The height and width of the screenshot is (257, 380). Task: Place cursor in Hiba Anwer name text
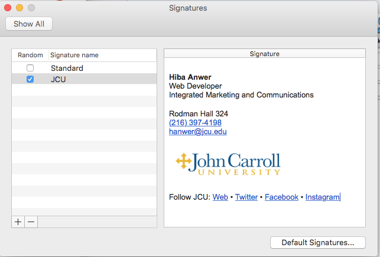pos(190,77)
